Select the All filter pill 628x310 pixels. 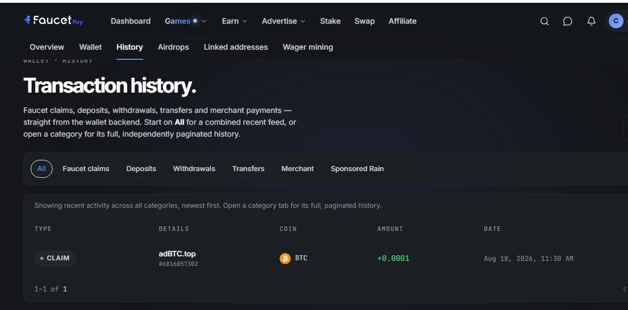click(41, 169)
